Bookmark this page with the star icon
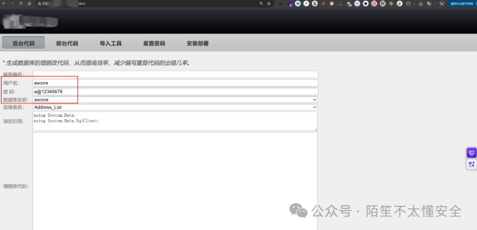 [x=269, y=4]
